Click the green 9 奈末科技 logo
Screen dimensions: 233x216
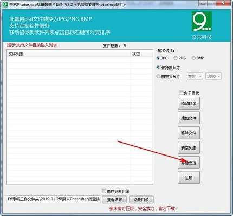pyautogui.click(x=202, y=21)
